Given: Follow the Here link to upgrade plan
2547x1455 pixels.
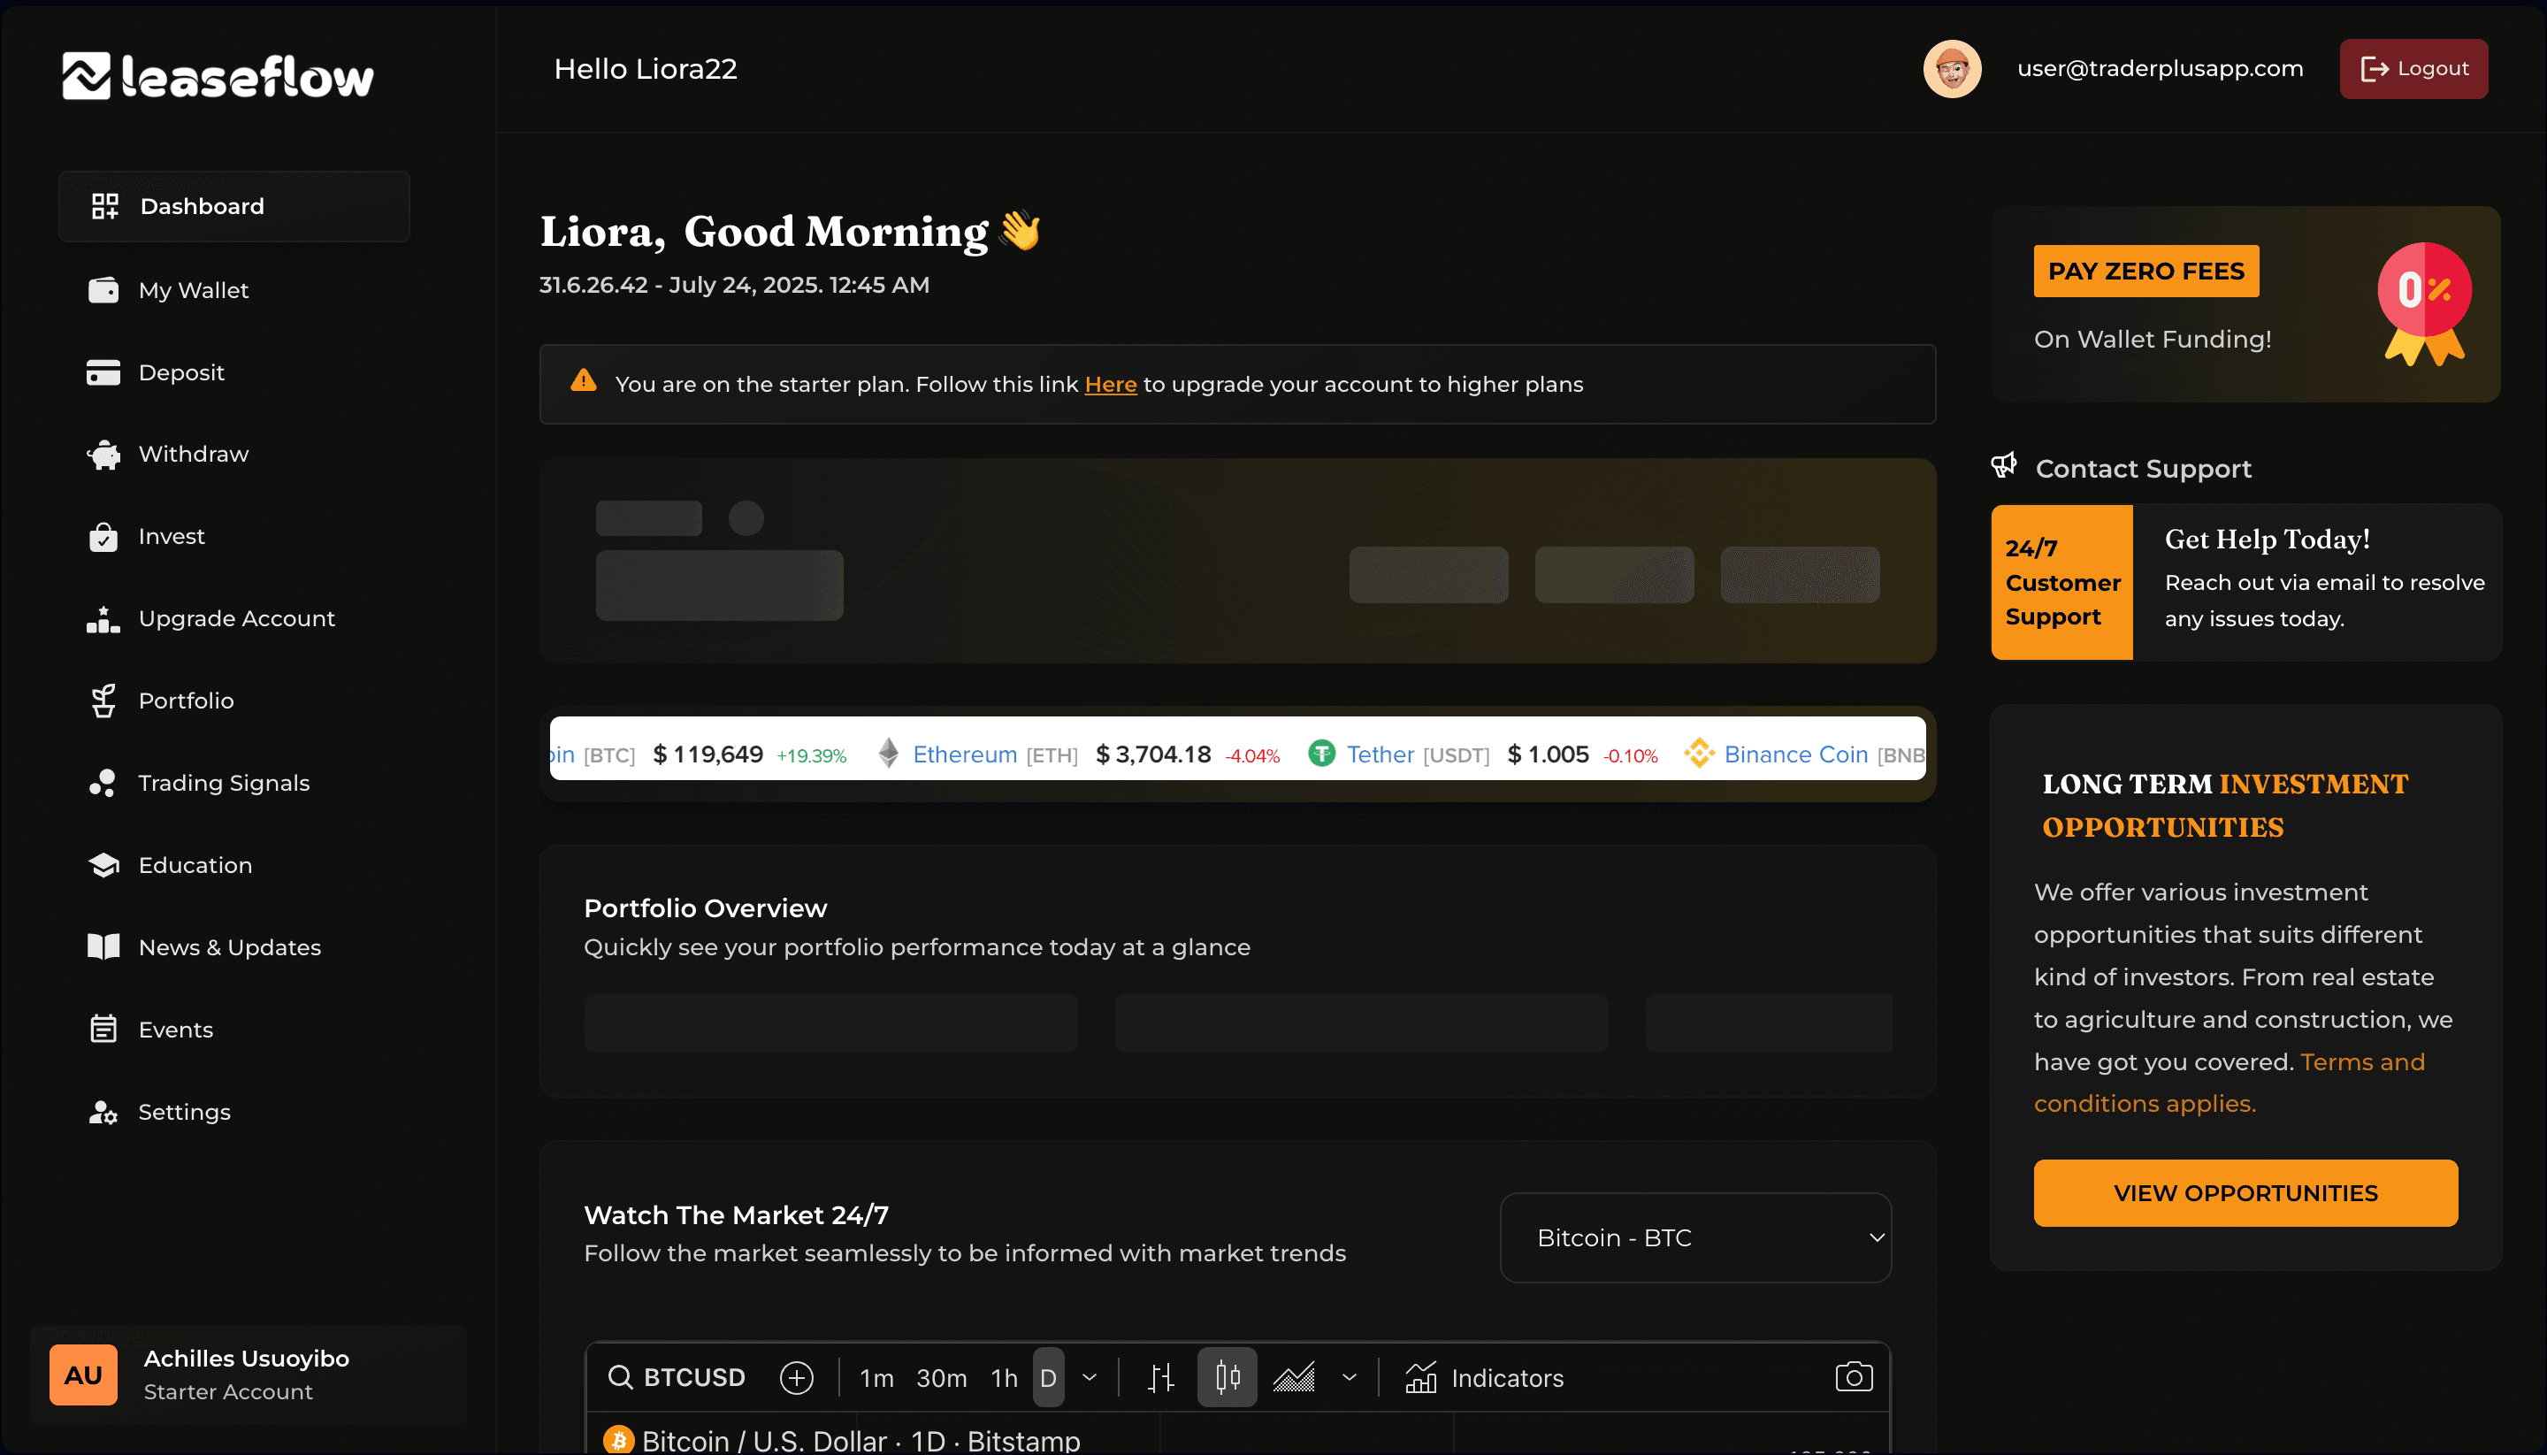Looking at the screenshot, I should [x=1110, y=384].
